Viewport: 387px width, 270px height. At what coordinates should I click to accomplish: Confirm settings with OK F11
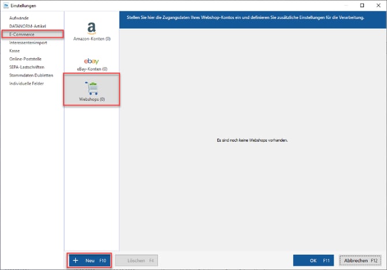314,260
